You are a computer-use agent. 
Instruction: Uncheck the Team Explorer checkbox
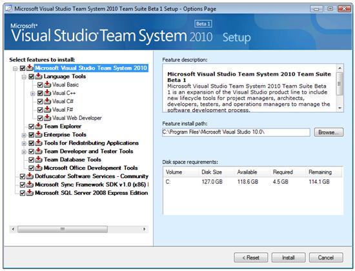[x=31, y=126]
